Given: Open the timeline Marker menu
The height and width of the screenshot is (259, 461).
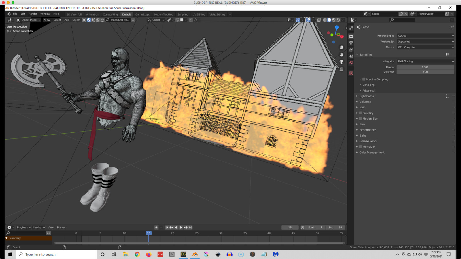Looking at the screenshot, I should click(61, 228).
